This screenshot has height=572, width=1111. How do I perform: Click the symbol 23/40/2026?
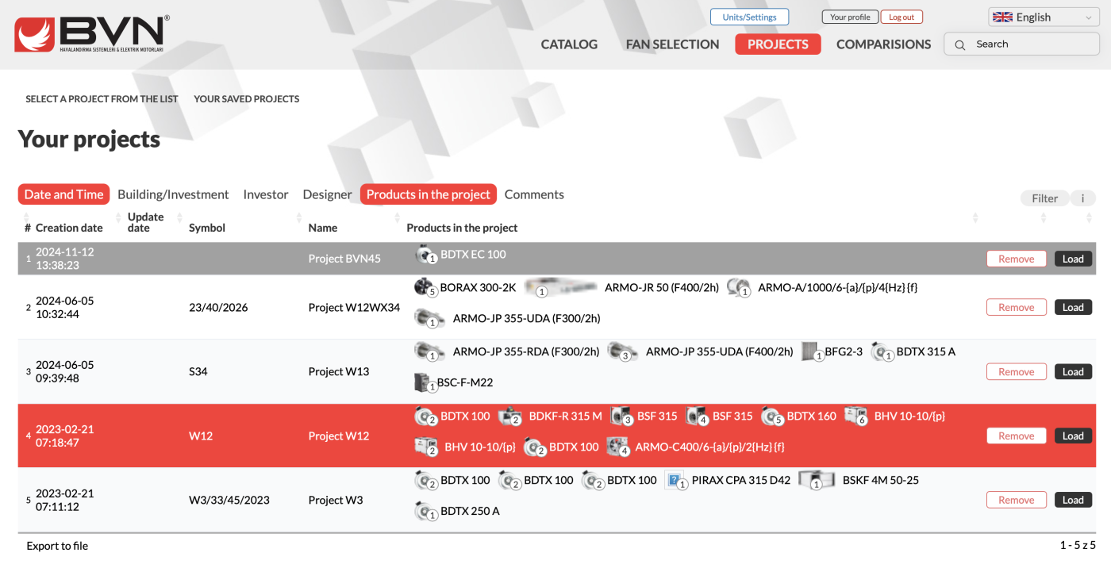(218, 307)
